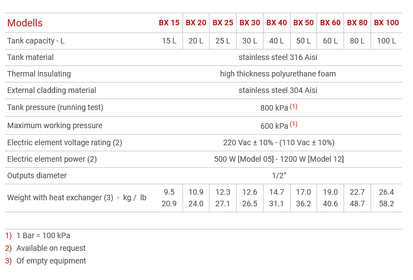Click the Electric element voltage rating label
Viewport: 413px width, 280px height.
click(x=65, y=142)
